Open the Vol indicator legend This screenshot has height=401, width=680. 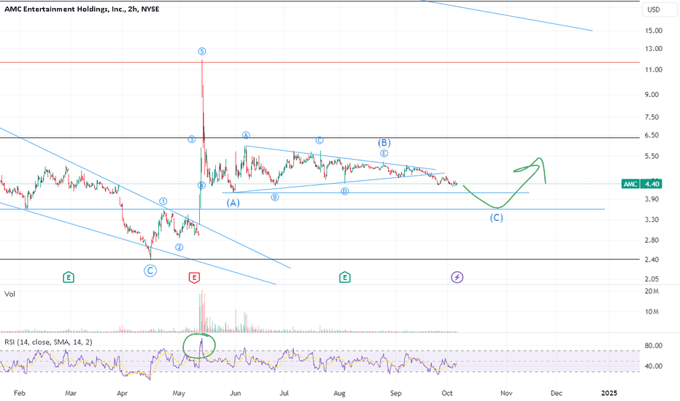(9, 294)
